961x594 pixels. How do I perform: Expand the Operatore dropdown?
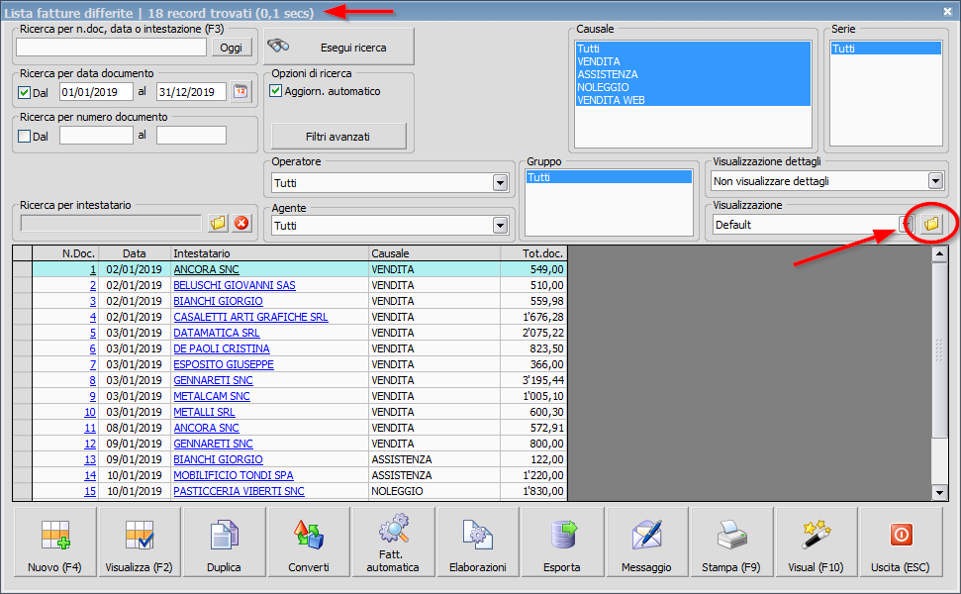click(x=500, y=183)
